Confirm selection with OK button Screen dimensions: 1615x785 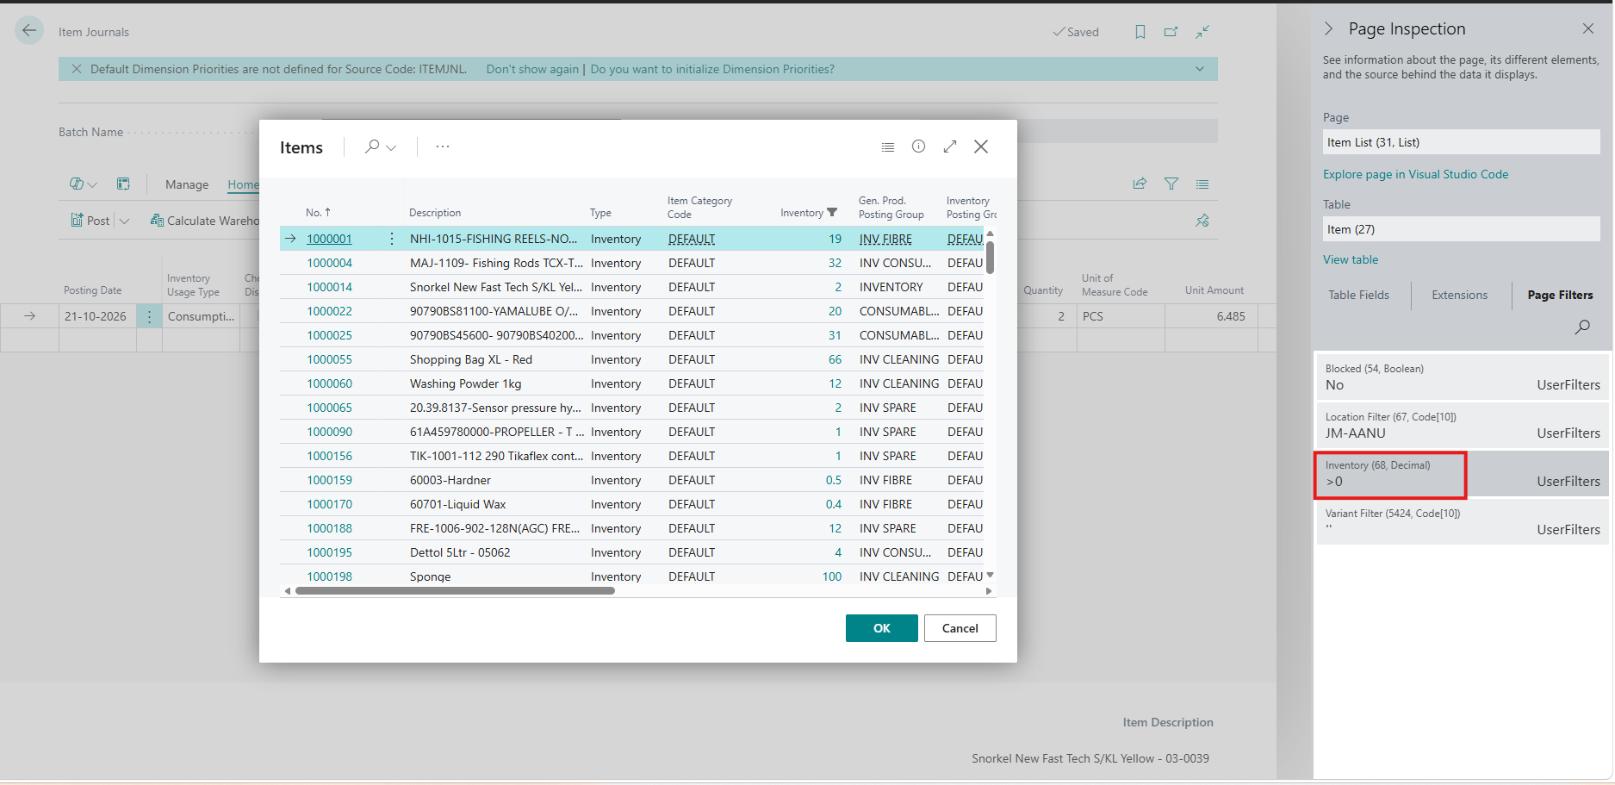click(882, 628)
